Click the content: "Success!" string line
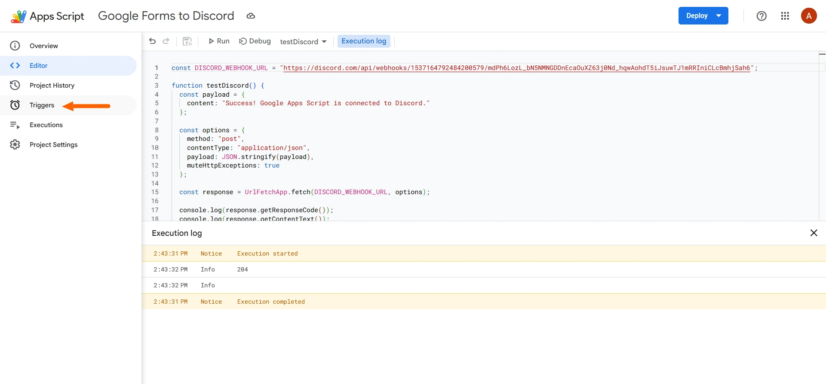 coord(308,103)
